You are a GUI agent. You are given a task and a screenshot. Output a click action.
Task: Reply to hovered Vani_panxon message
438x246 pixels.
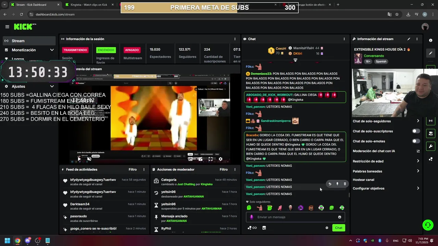point(330,184)
